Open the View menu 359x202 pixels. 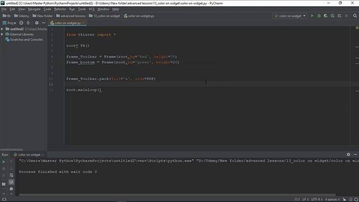tap(21, 9)
